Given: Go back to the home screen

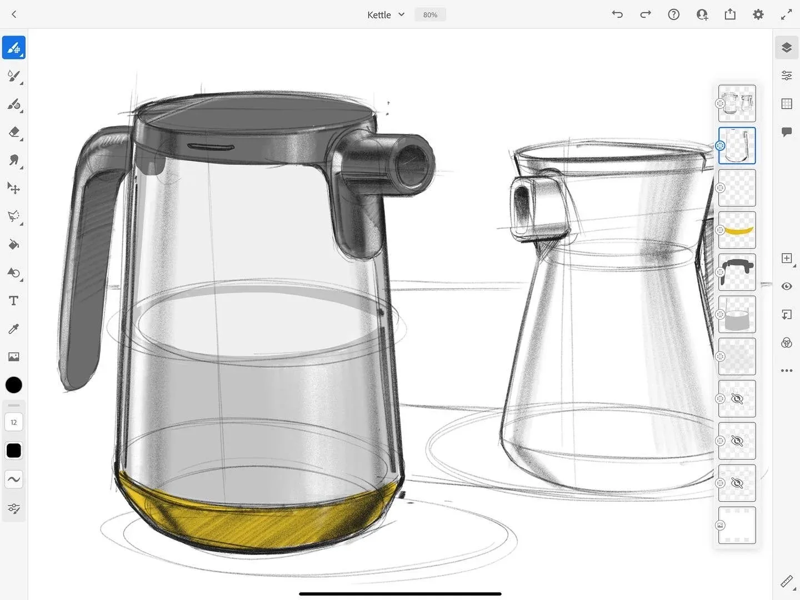Looking at the screenshot, I should click(x=14, y=14).
